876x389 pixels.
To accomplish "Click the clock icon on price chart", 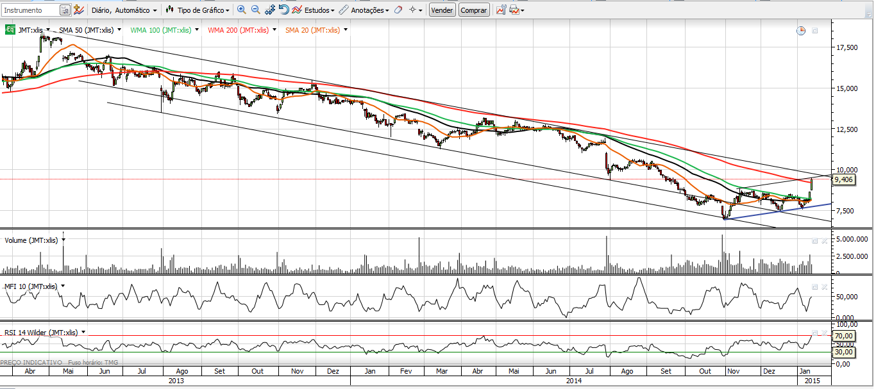I will [801, 31].
